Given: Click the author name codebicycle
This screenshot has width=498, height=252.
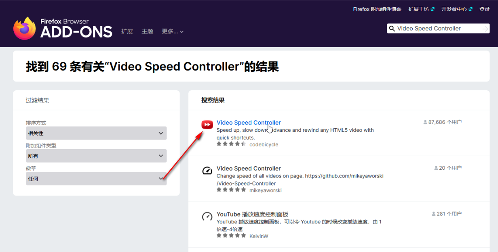Looking at the screenshot, I should (264, 144).
